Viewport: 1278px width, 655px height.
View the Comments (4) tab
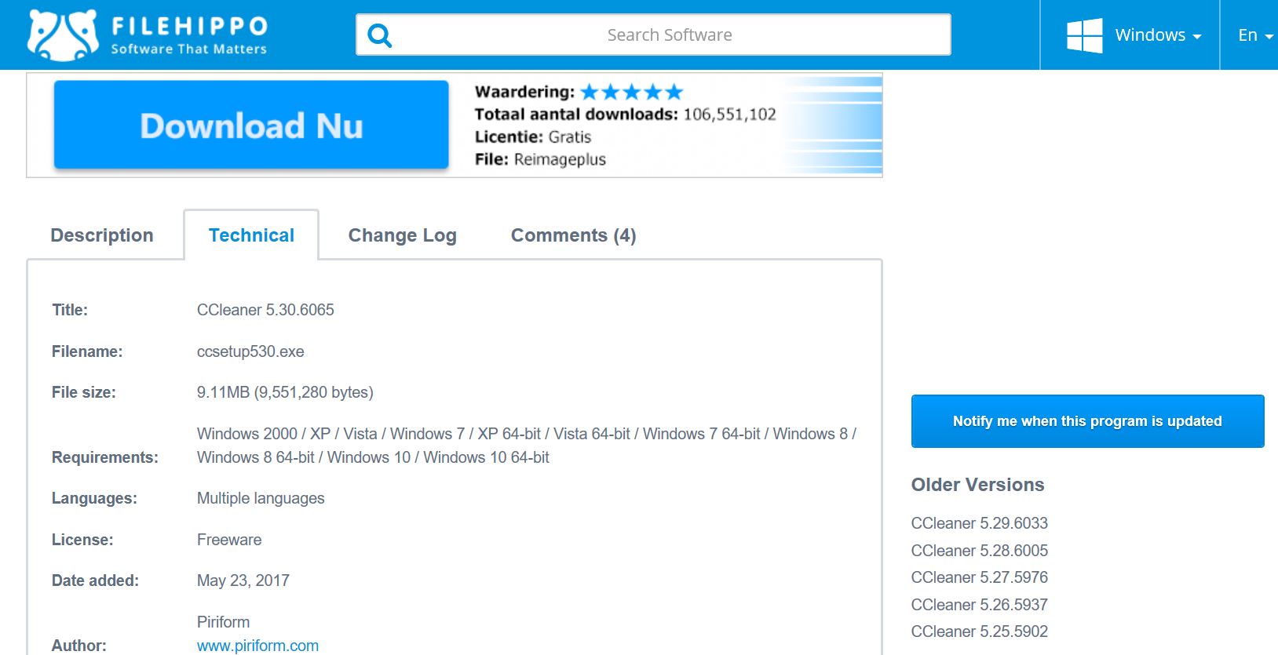pyautogui.click(x=573, y=235)
